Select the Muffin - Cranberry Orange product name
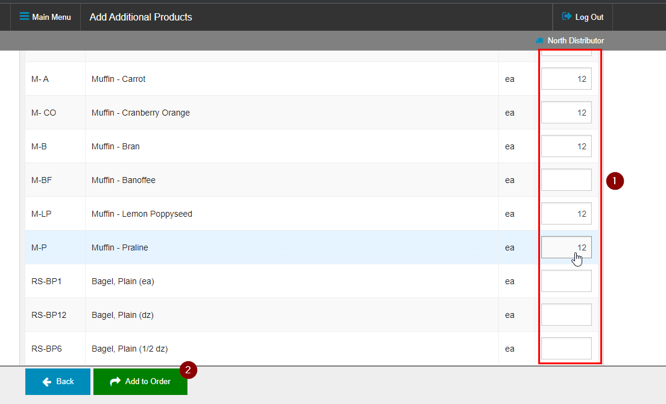Image resolution: width=666 pixels, height=404 pixels. click(140, 113)
